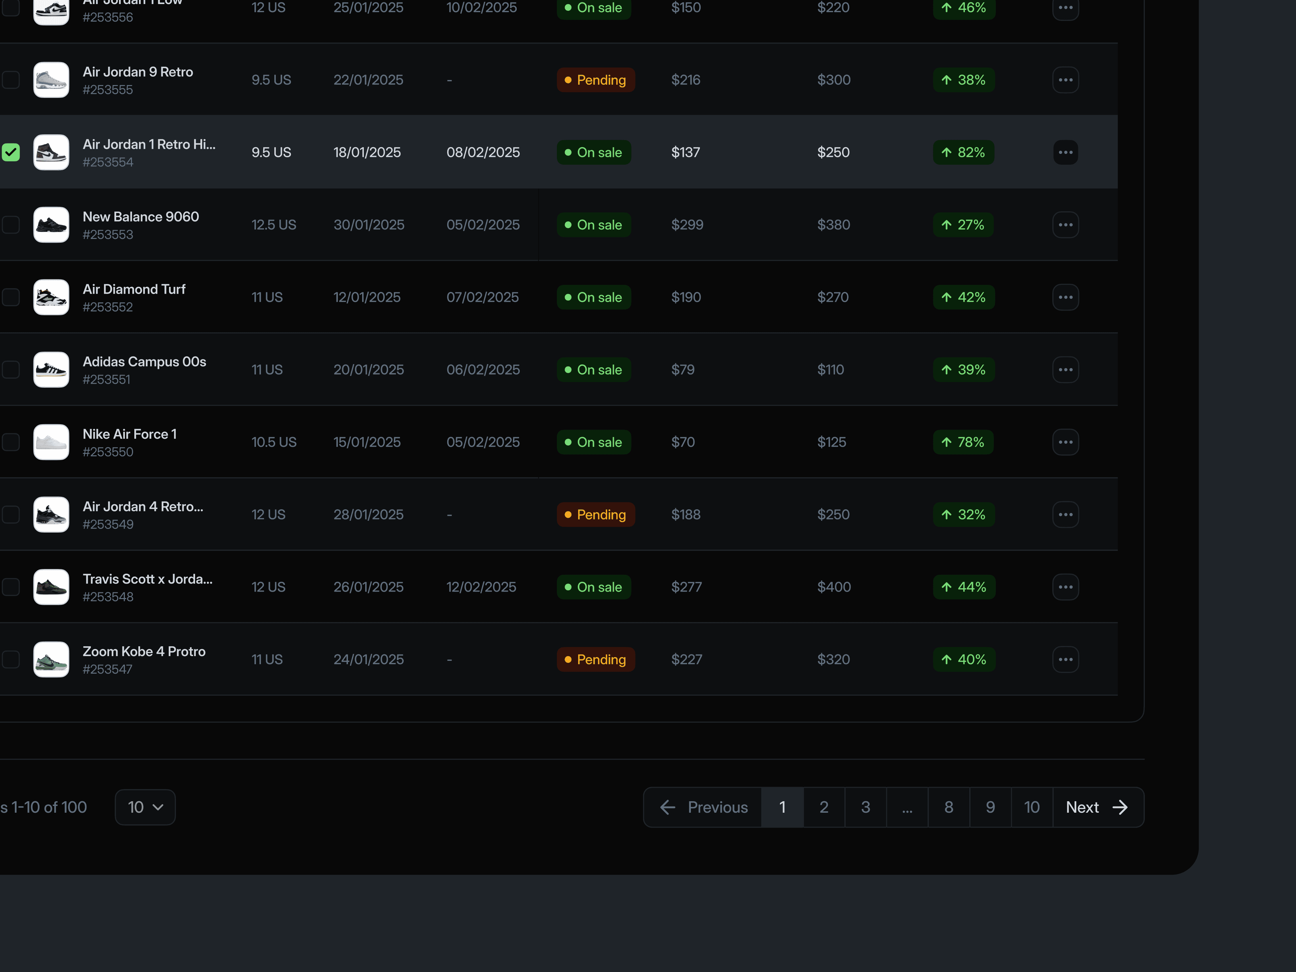Click the Zoom Kobe 4 Protro shoe thumbnail
1296x972 pixels.
tap(51, 660)
